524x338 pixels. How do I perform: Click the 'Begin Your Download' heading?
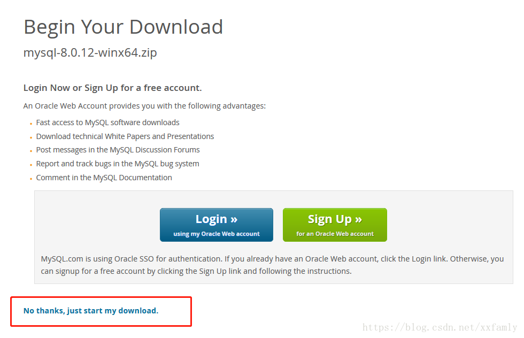(x=124, y=27)
